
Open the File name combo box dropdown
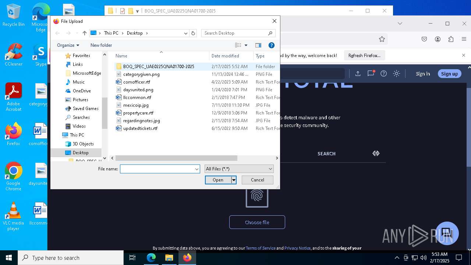197,169
